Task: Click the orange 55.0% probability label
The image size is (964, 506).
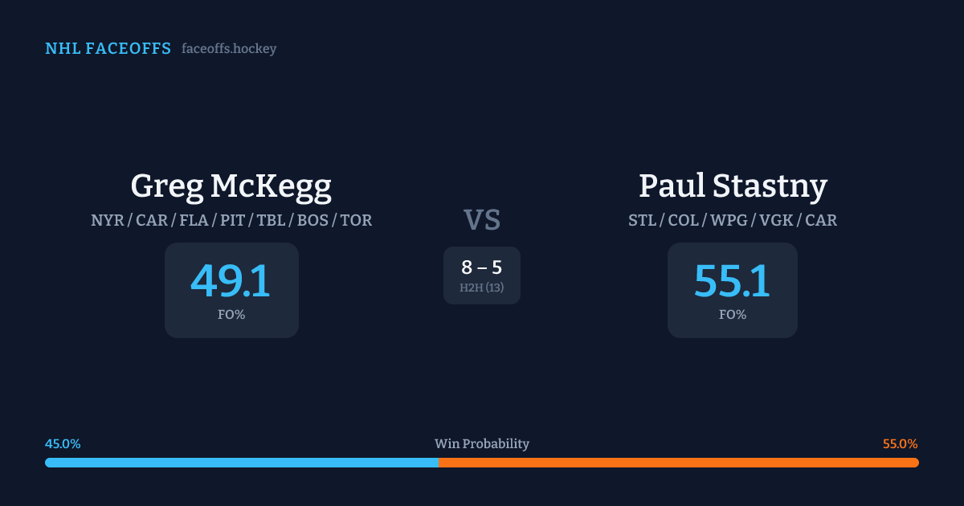Action: 900,444
